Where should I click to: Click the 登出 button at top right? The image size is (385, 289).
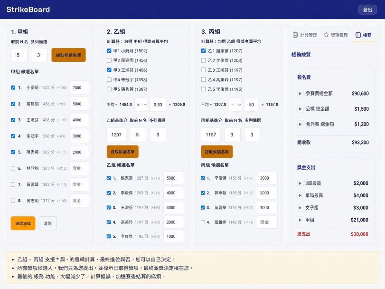pyautogui.click(x=367, y=9)
